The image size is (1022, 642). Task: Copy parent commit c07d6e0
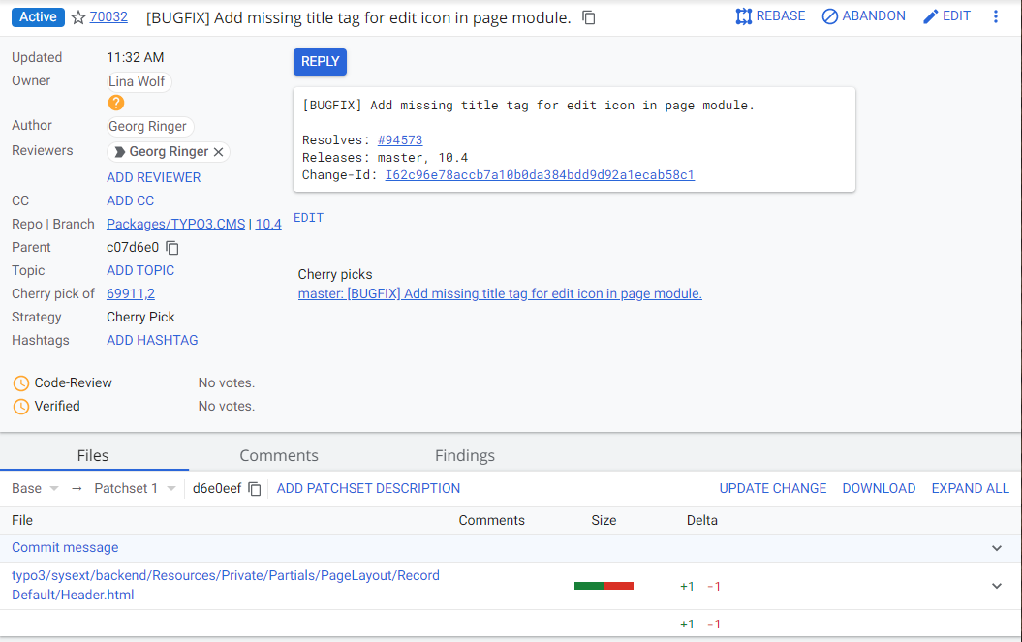[173, 248]
